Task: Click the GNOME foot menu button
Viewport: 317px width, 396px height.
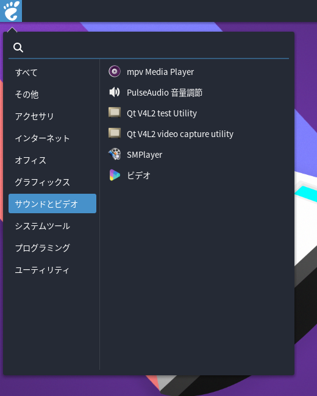Action: coord(11,11)
